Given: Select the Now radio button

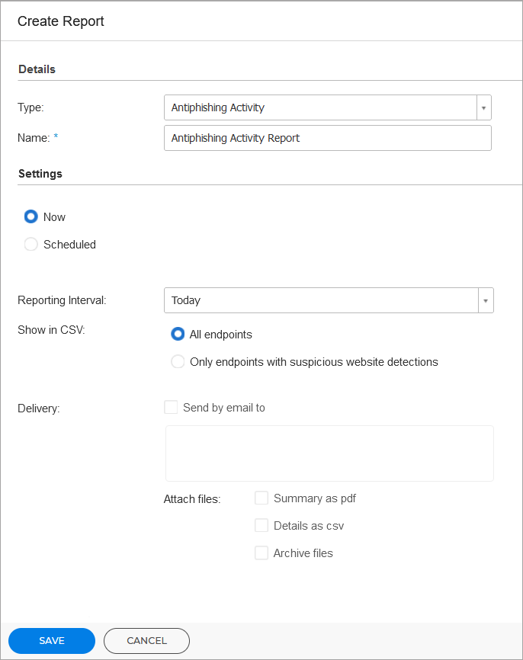Looking at the screenshot, I should (31, 217).
